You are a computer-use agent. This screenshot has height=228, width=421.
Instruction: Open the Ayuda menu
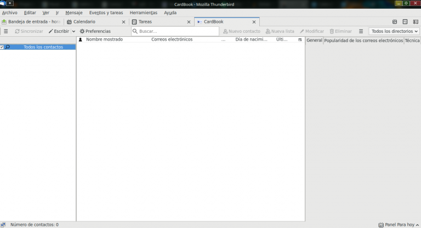170,13
